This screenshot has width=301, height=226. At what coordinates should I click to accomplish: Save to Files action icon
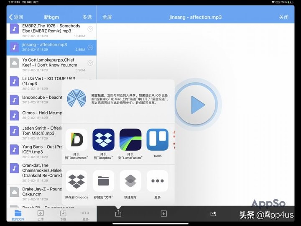point(104,181)
